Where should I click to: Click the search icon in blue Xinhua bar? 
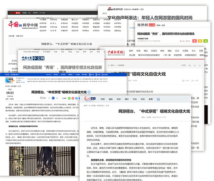point(102,74)
